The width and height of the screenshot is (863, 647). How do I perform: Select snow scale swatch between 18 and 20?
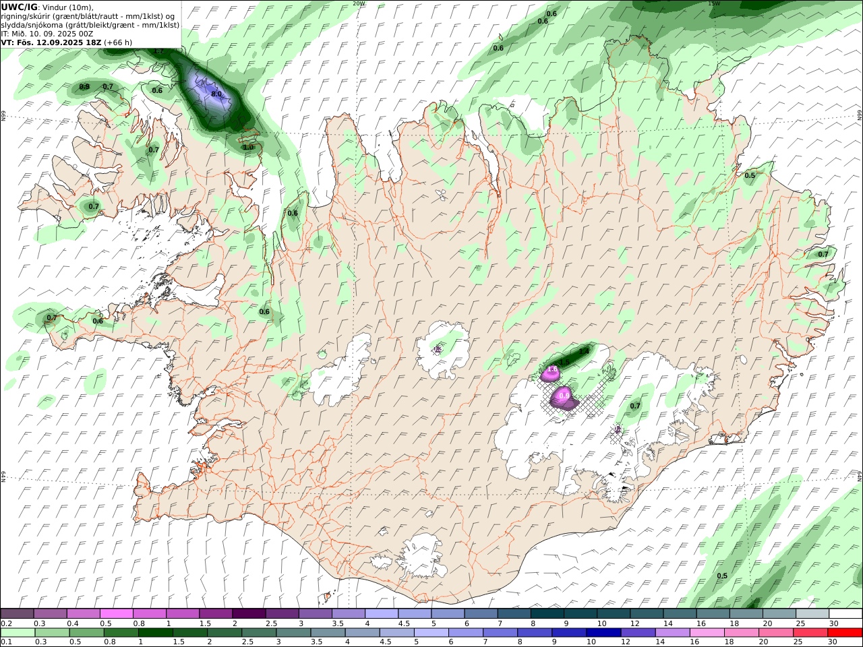point(746,613)
